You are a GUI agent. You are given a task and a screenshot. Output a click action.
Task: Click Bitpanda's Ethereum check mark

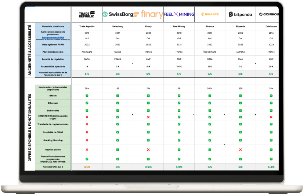tap(241, 103)
